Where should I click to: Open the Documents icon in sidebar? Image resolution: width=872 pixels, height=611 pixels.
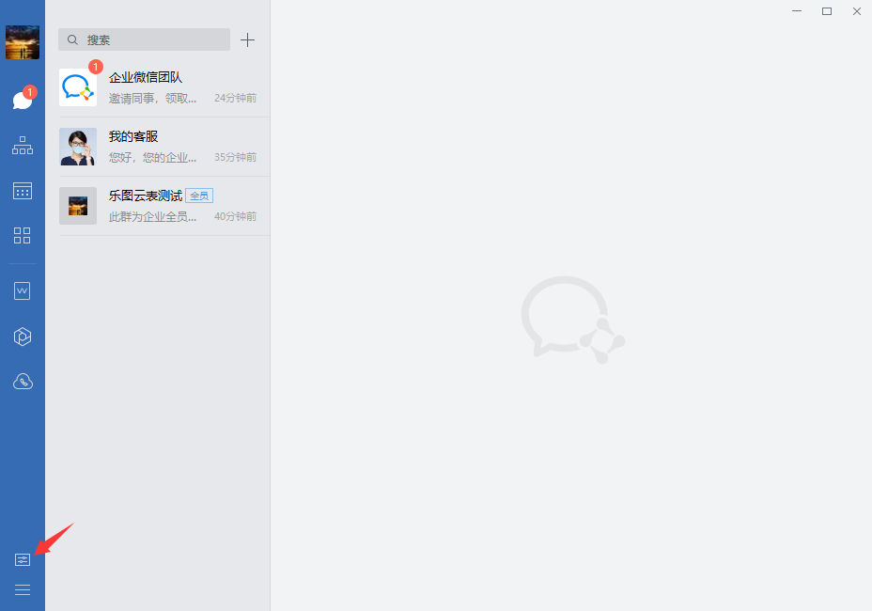[23, 290]
